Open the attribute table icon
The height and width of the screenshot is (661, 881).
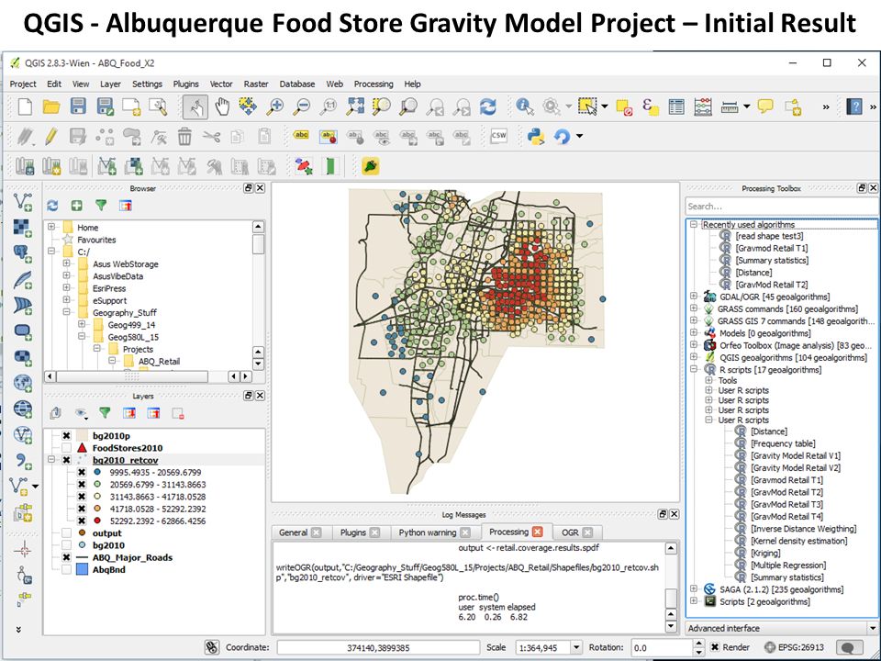click(676, 106)
